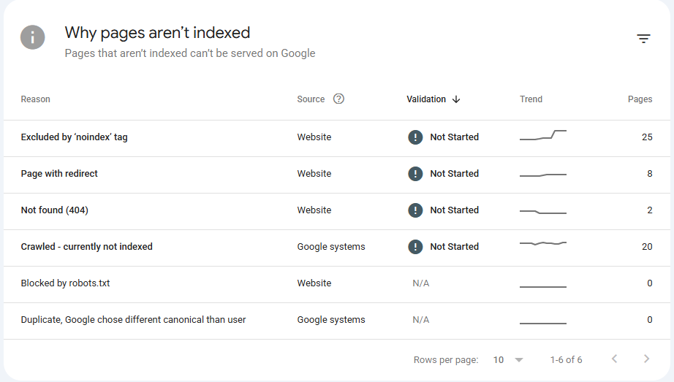The height and width of the screenshot is (382, 674).
Task: Sort by the Validation column header
Action: click(x=426, y=99)
